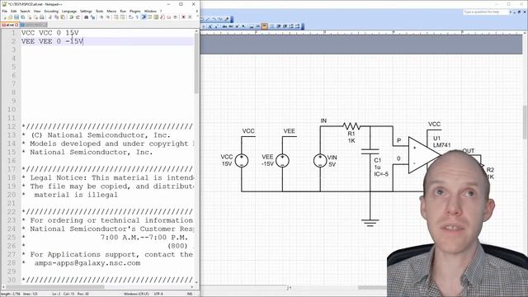This screenshot has width=528, height=297.
Task: Click line number 12 in the margin
Action: [12, 126]
